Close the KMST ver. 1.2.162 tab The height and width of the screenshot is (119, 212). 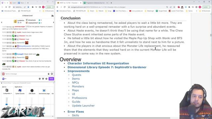coord(81,3)
